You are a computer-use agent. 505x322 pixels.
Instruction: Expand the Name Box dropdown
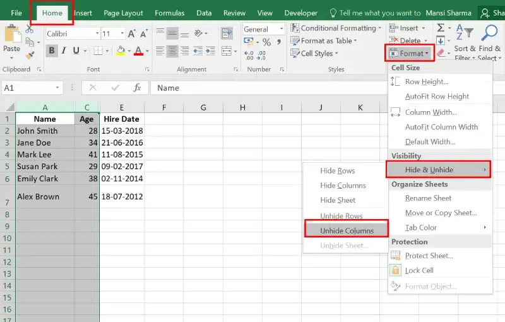pos(57,88)
